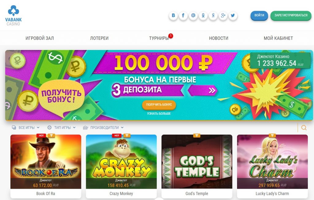Screen dimensions: 314x200
Task: Expand the Производители dropdown
Action: click(103, 128)
